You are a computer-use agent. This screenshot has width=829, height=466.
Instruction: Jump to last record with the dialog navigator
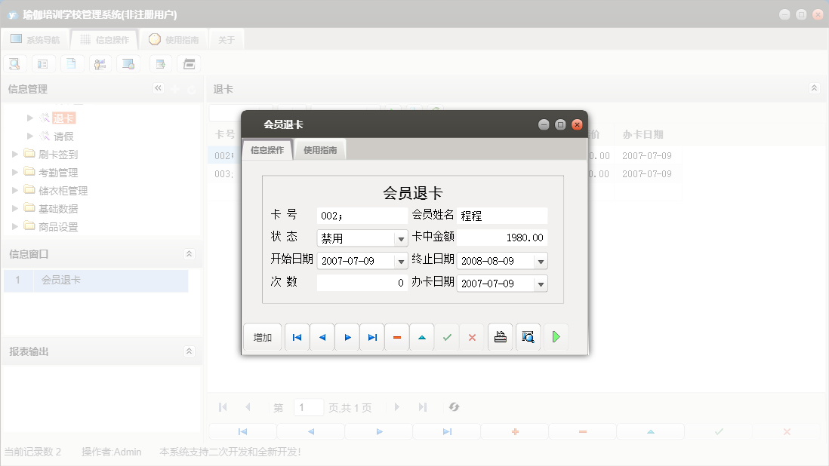(x=371, y=337)
